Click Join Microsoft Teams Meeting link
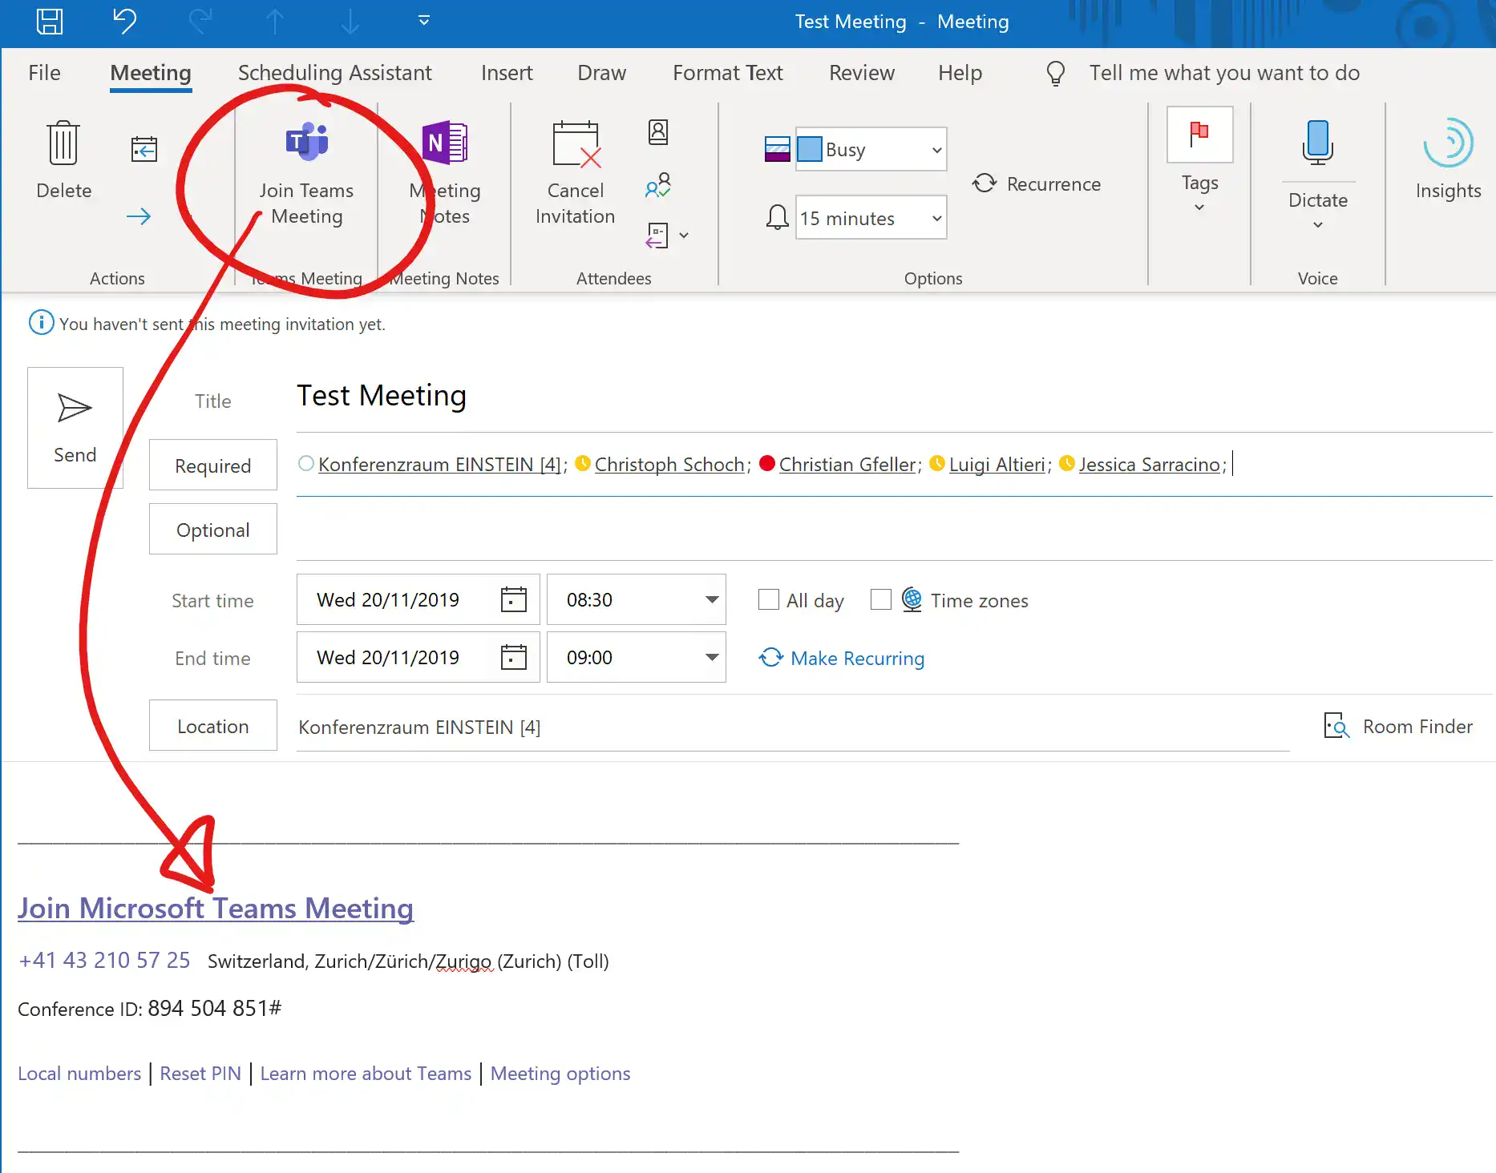Screen dimensions: 1496x1173 [216, 908]
